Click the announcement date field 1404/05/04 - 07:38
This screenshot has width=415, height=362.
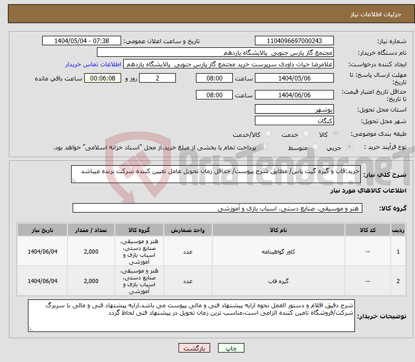click(x=82, y=41)
